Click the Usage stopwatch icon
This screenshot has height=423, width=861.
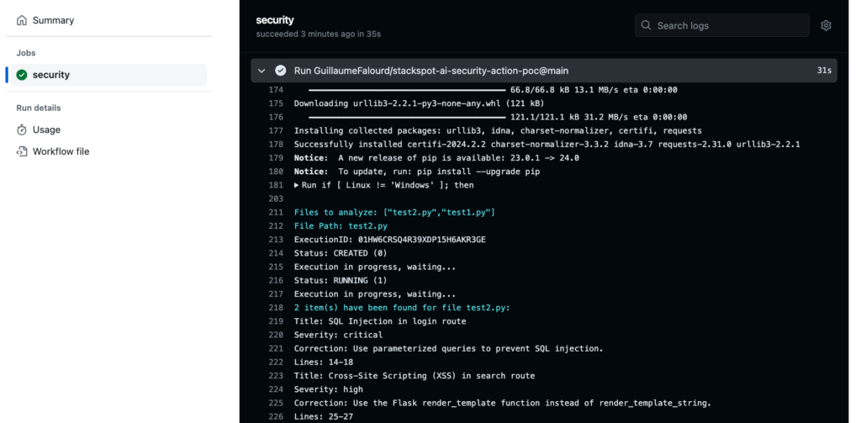22,130
